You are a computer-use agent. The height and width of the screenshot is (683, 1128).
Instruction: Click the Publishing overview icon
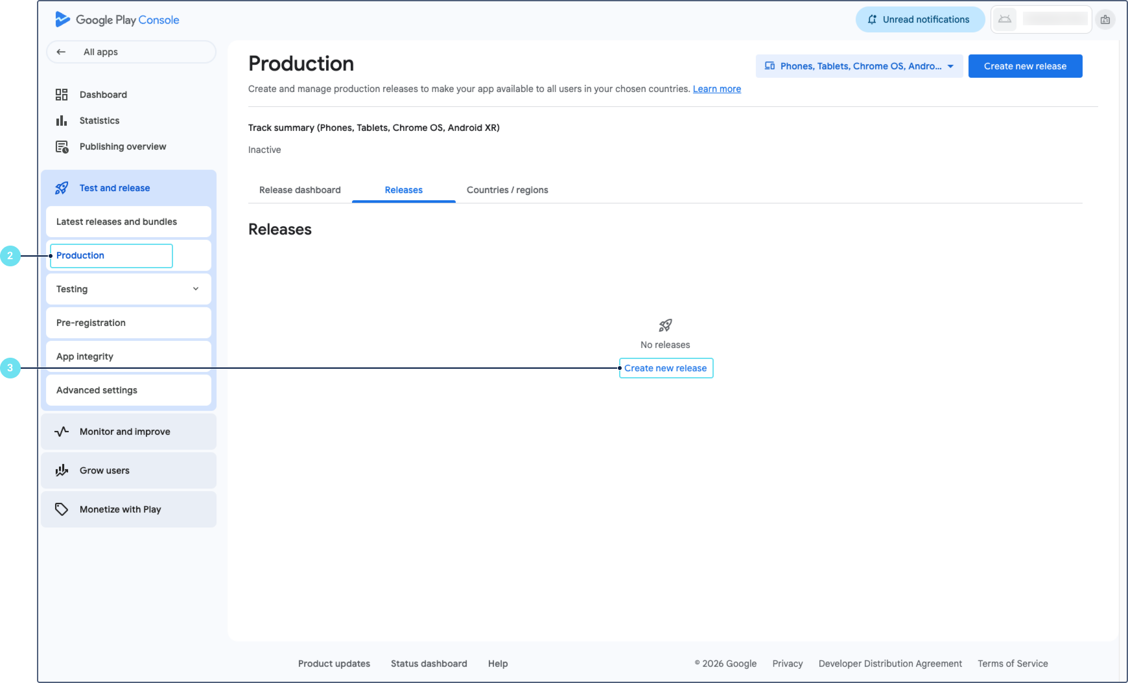62,146
